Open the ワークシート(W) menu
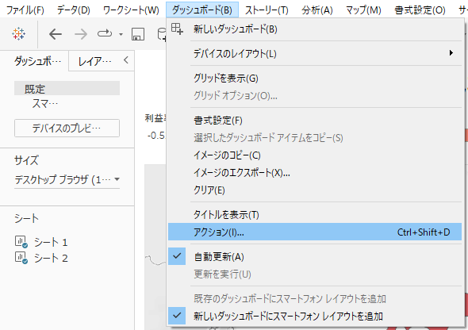 click(x=131, y=10)
